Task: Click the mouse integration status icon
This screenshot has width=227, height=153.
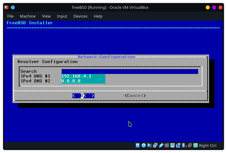Action: click(x=190, y=145)
